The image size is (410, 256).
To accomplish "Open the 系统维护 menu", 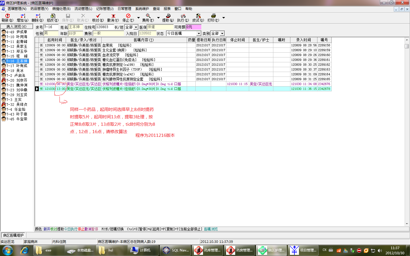I will point(142,9).
